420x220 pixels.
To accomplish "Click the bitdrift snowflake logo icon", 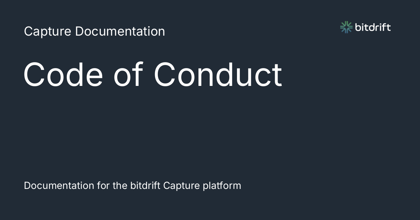I will (346, 27).
